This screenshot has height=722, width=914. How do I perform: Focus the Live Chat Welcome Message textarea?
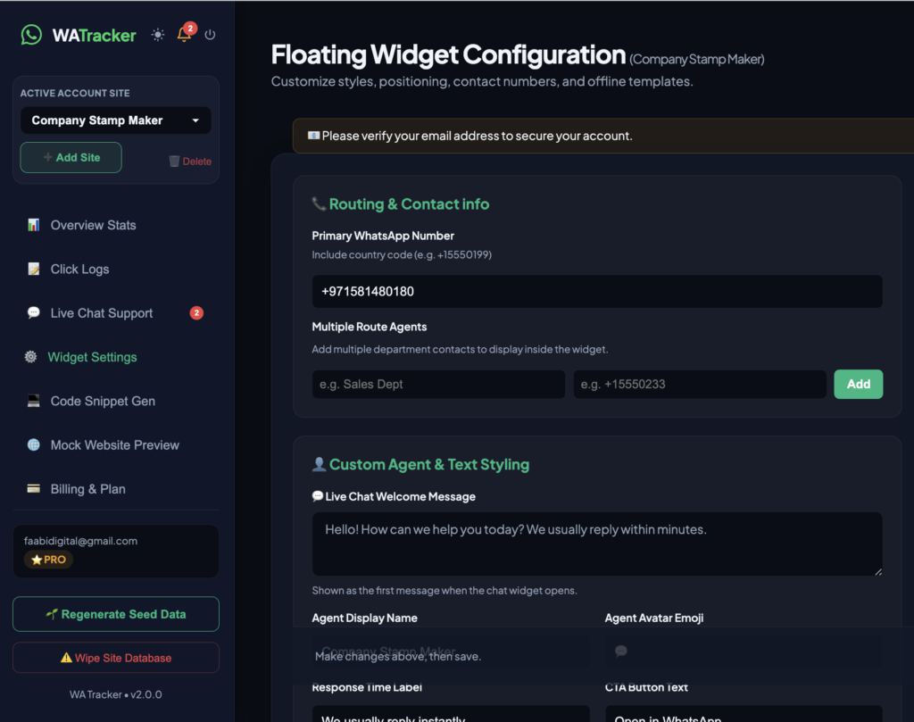tap(597, 544)
